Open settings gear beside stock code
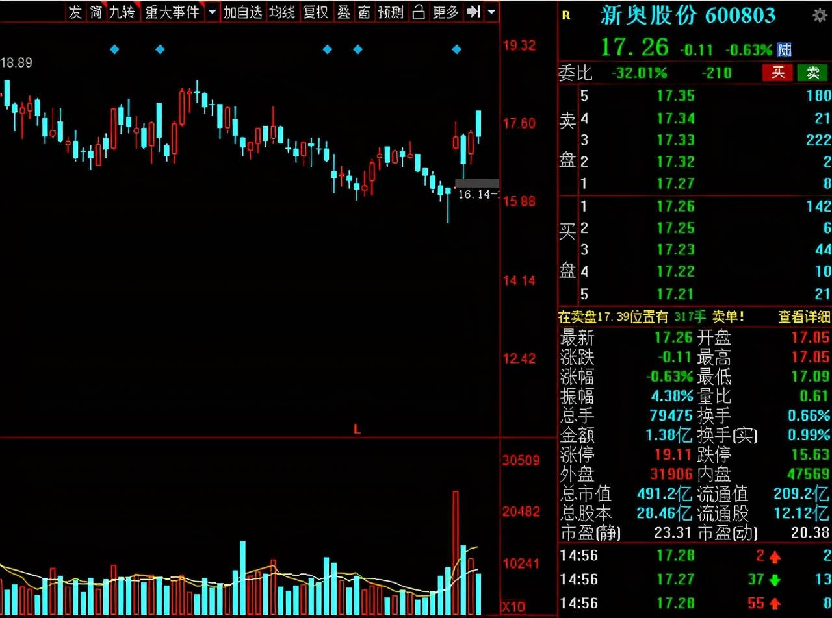 (820, 16)
